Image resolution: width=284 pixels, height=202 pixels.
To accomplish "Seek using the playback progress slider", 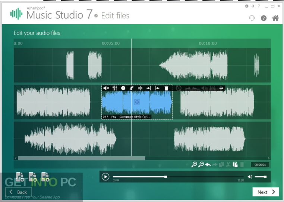I will coord(178,177).
